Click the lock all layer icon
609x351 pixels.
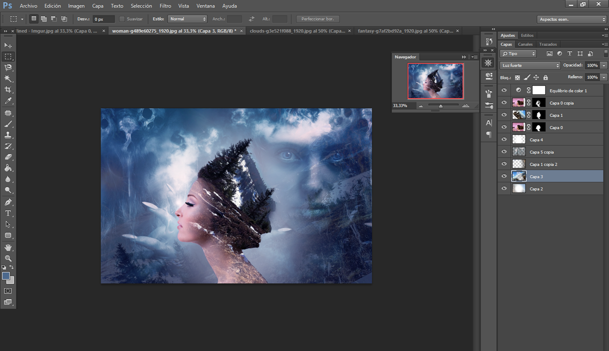coord(546,78)
